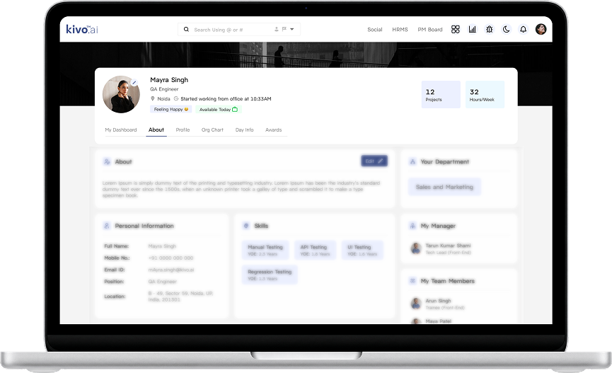Click the 32 Hours/Week stat card
This screenshot has width=612, height=373.
[x=485, y=95]
